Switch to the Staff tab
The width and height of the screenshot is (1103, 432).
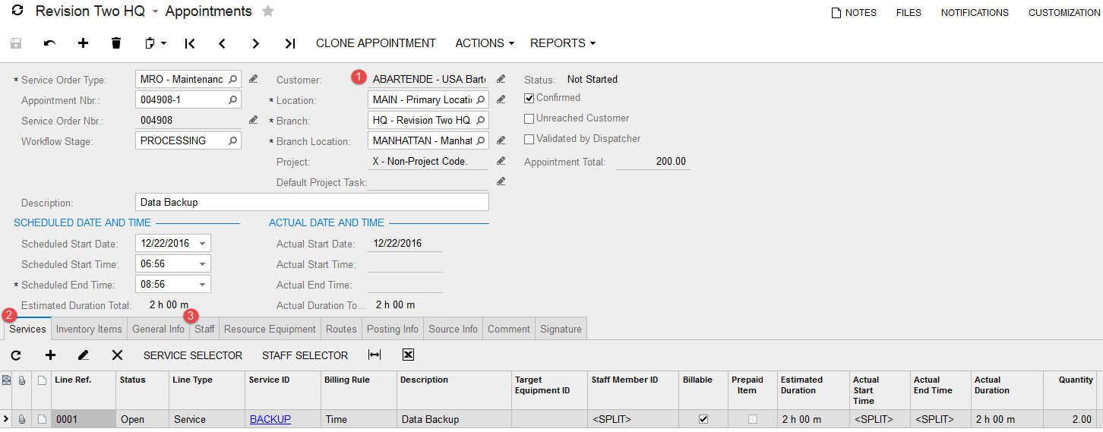click(204, 329)
